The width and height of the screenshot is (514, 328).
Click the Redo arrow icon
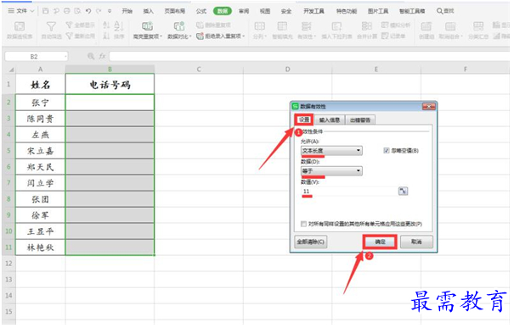tap(99, 11)
